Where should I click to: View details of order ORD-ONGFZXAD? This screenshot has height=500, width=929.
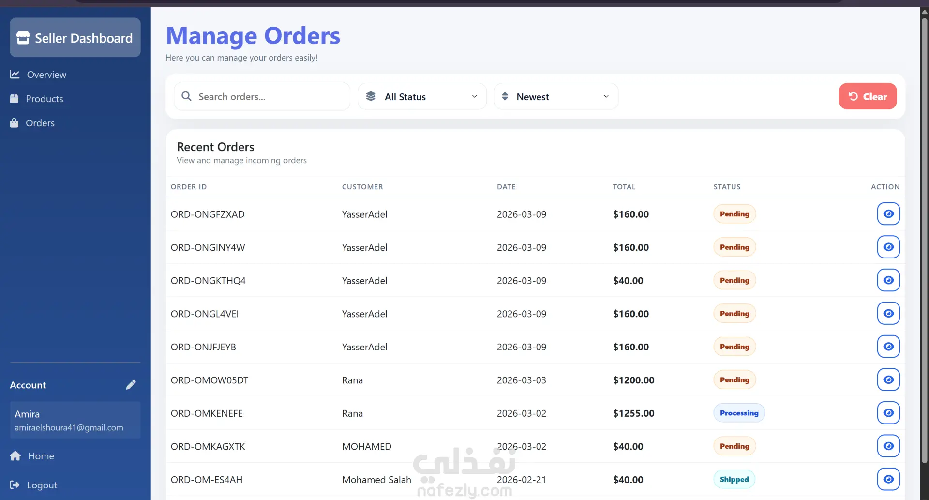(888, 214)
